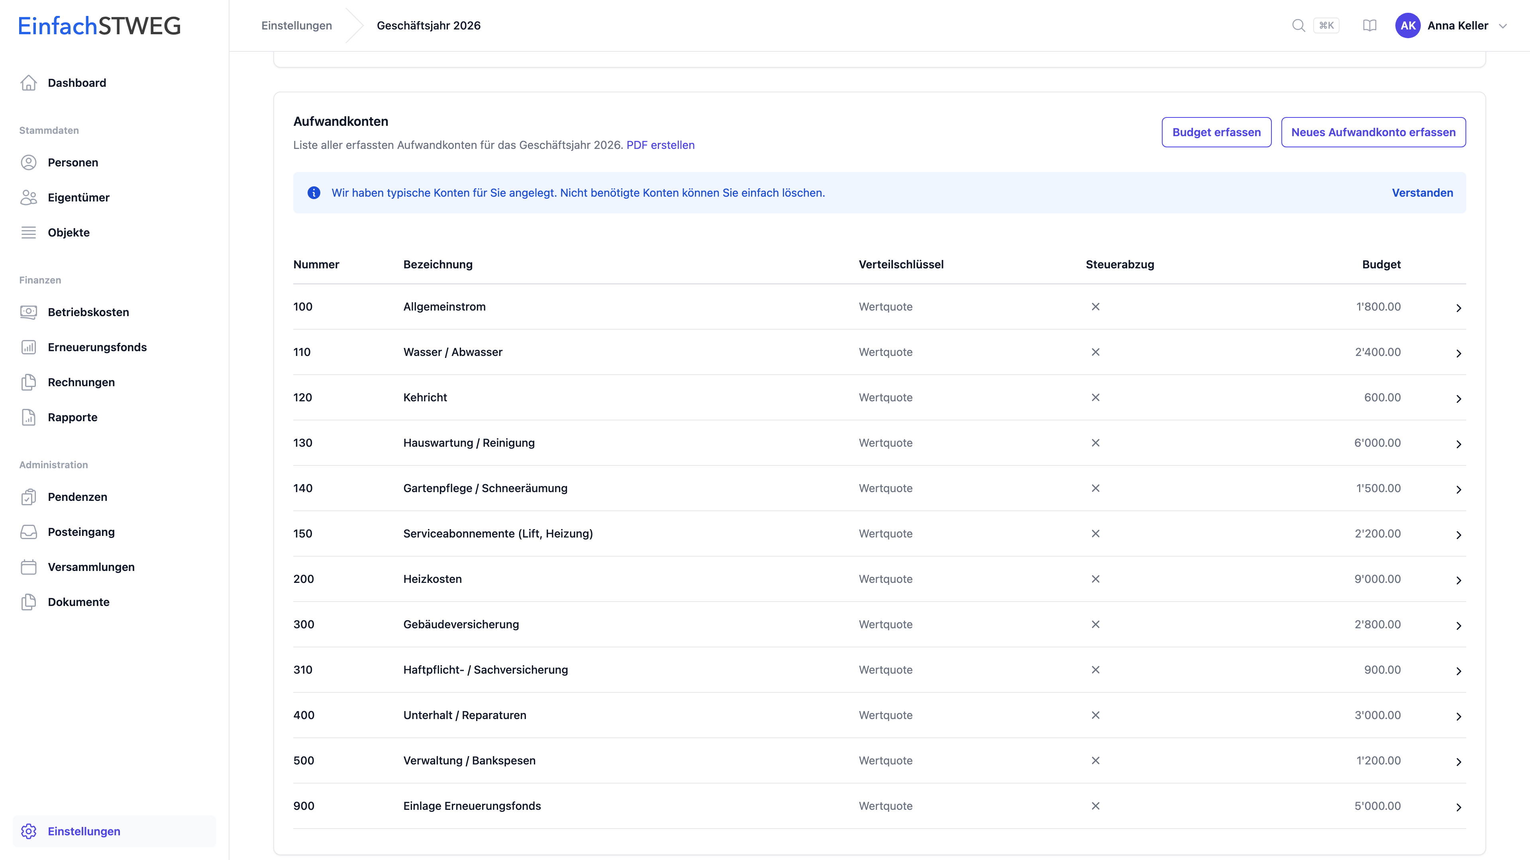Click the Objekte list icon
Viewport: 1530px width, 860px height.
coord(29,233)
